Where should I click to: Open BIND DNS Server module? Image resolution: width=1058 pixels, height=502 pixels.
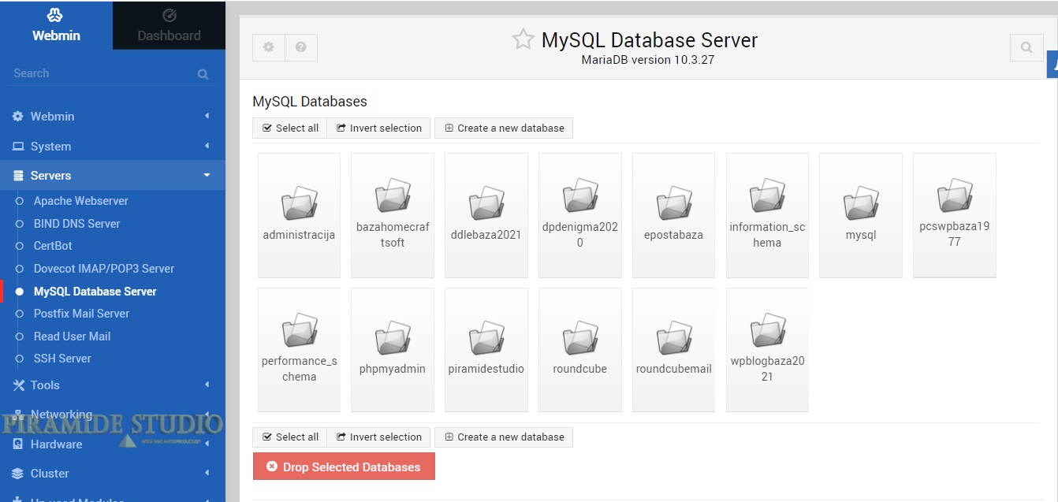coord(76,224)
